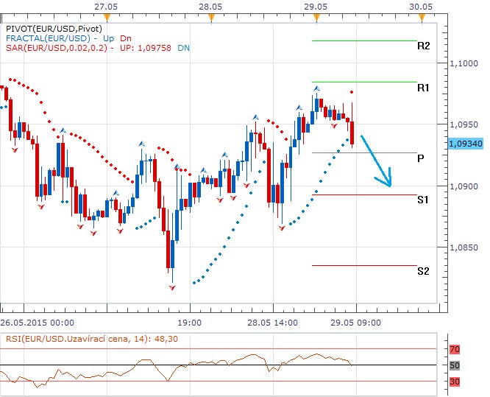Click the 26.05.2015 00:00 time axis label
The height and width of the screenshot is (397, 490).
pos(37,323)
